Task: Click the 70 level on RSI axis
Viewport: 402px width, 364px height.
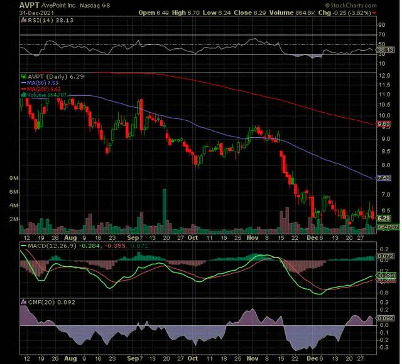Action: pyautogui.click(x=382, y=34)
